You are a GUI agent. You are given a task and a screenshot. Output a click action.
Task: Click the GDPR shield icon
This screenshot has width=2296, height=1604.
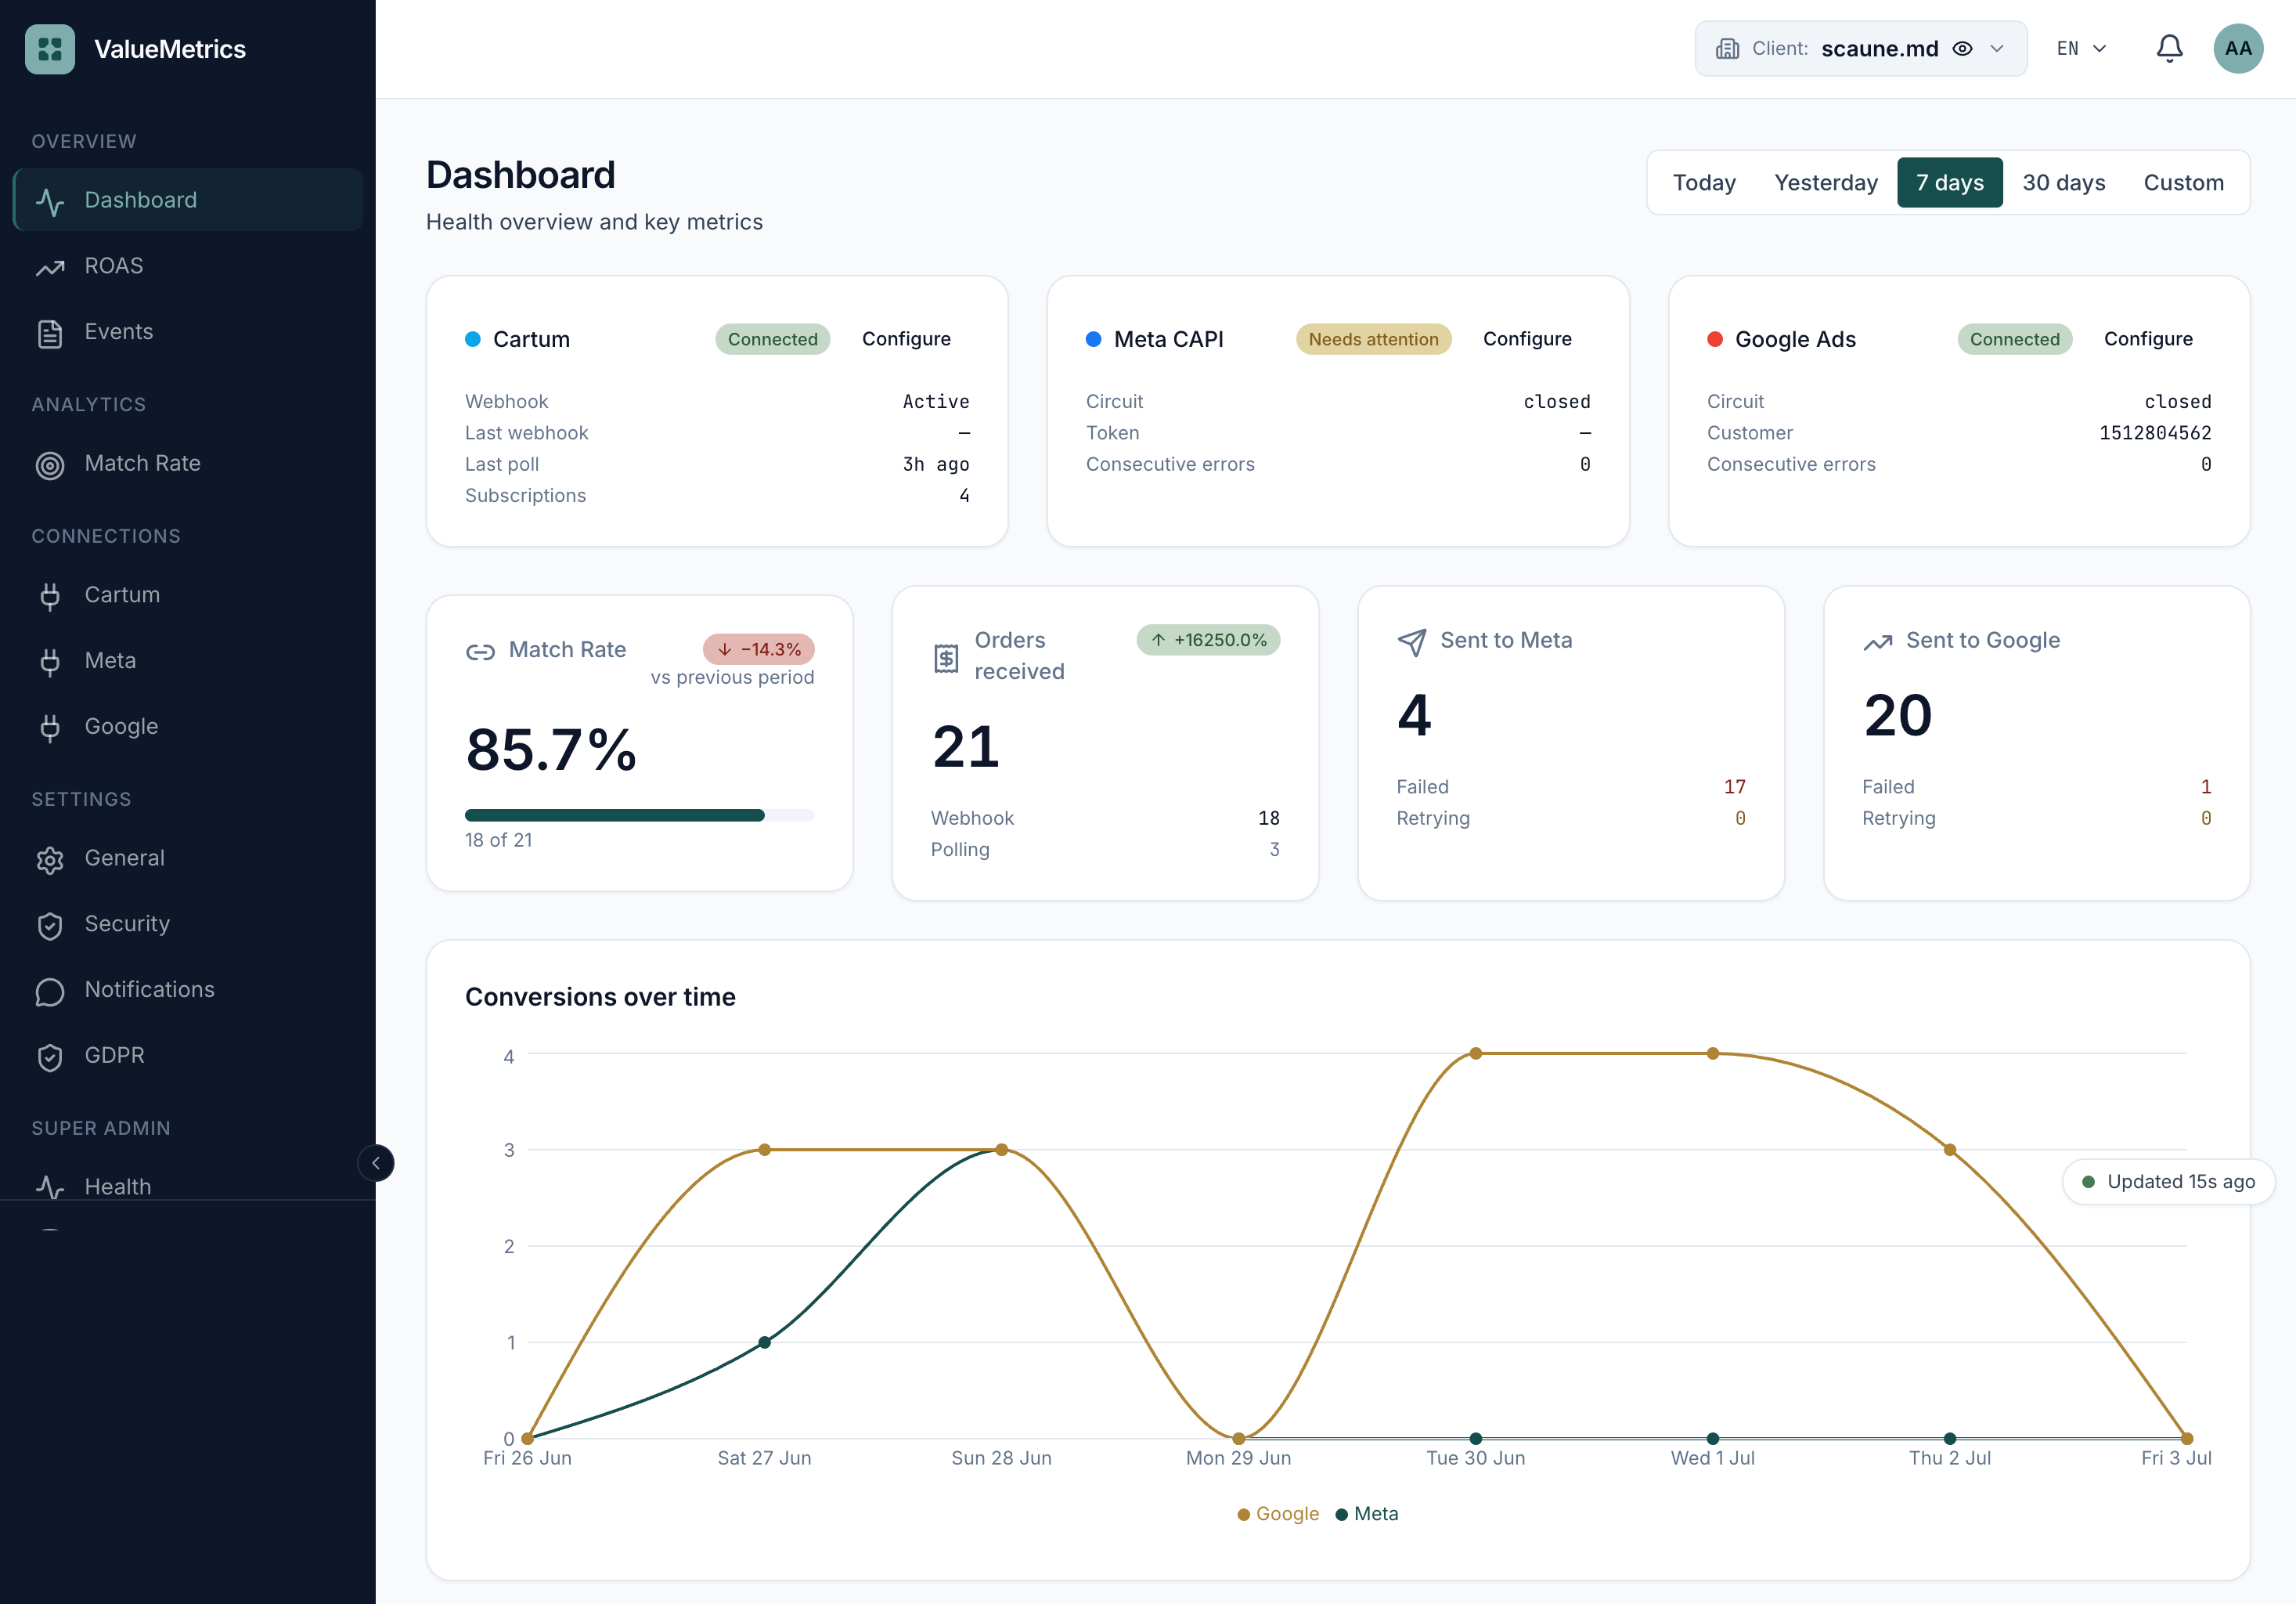(x=50, y=1057)
